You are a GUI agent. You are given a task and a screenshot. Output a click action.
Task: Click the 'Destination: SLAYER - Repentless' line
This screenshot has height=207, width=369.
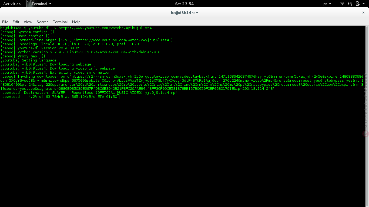coord(89,92)
